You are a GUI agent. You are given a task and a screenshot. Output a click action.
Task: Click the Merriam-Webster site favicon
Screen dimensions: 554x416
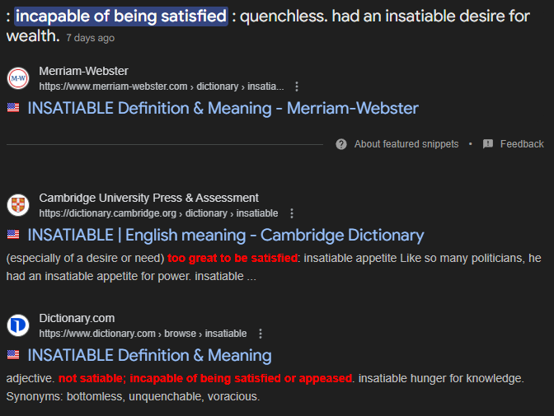[17, 78]
